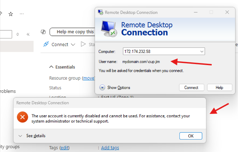The height and width of the screenshot is (152, 238).
Task: Click the Copilot icon beside Help me copy
Action: [43, 32]
